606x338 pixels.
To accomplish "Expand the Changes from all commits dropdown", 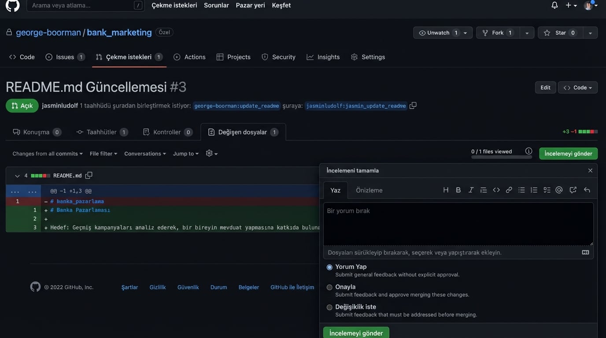I will tap(48, 154).
